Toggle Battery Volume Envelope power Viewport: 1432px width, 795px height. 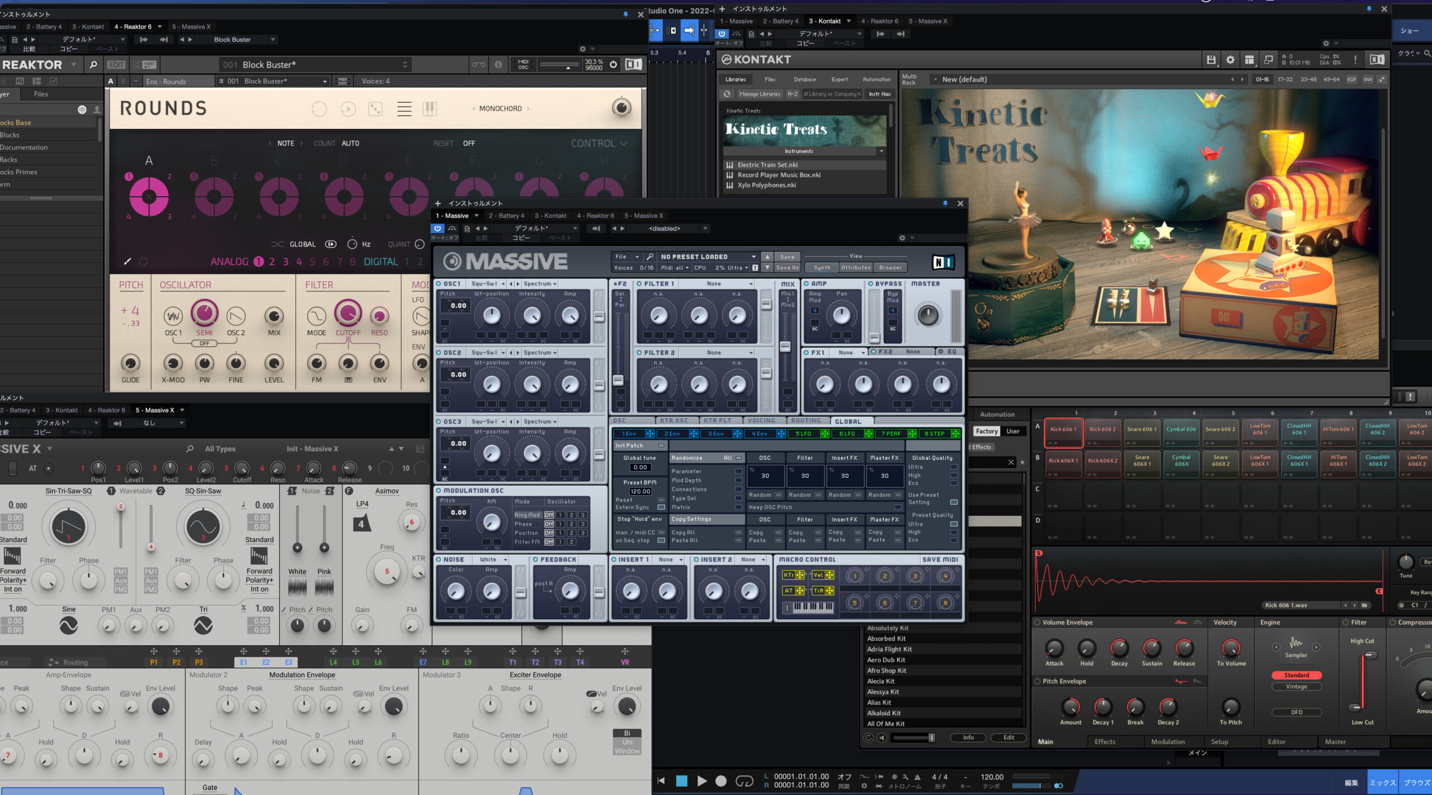[1037, 622]
